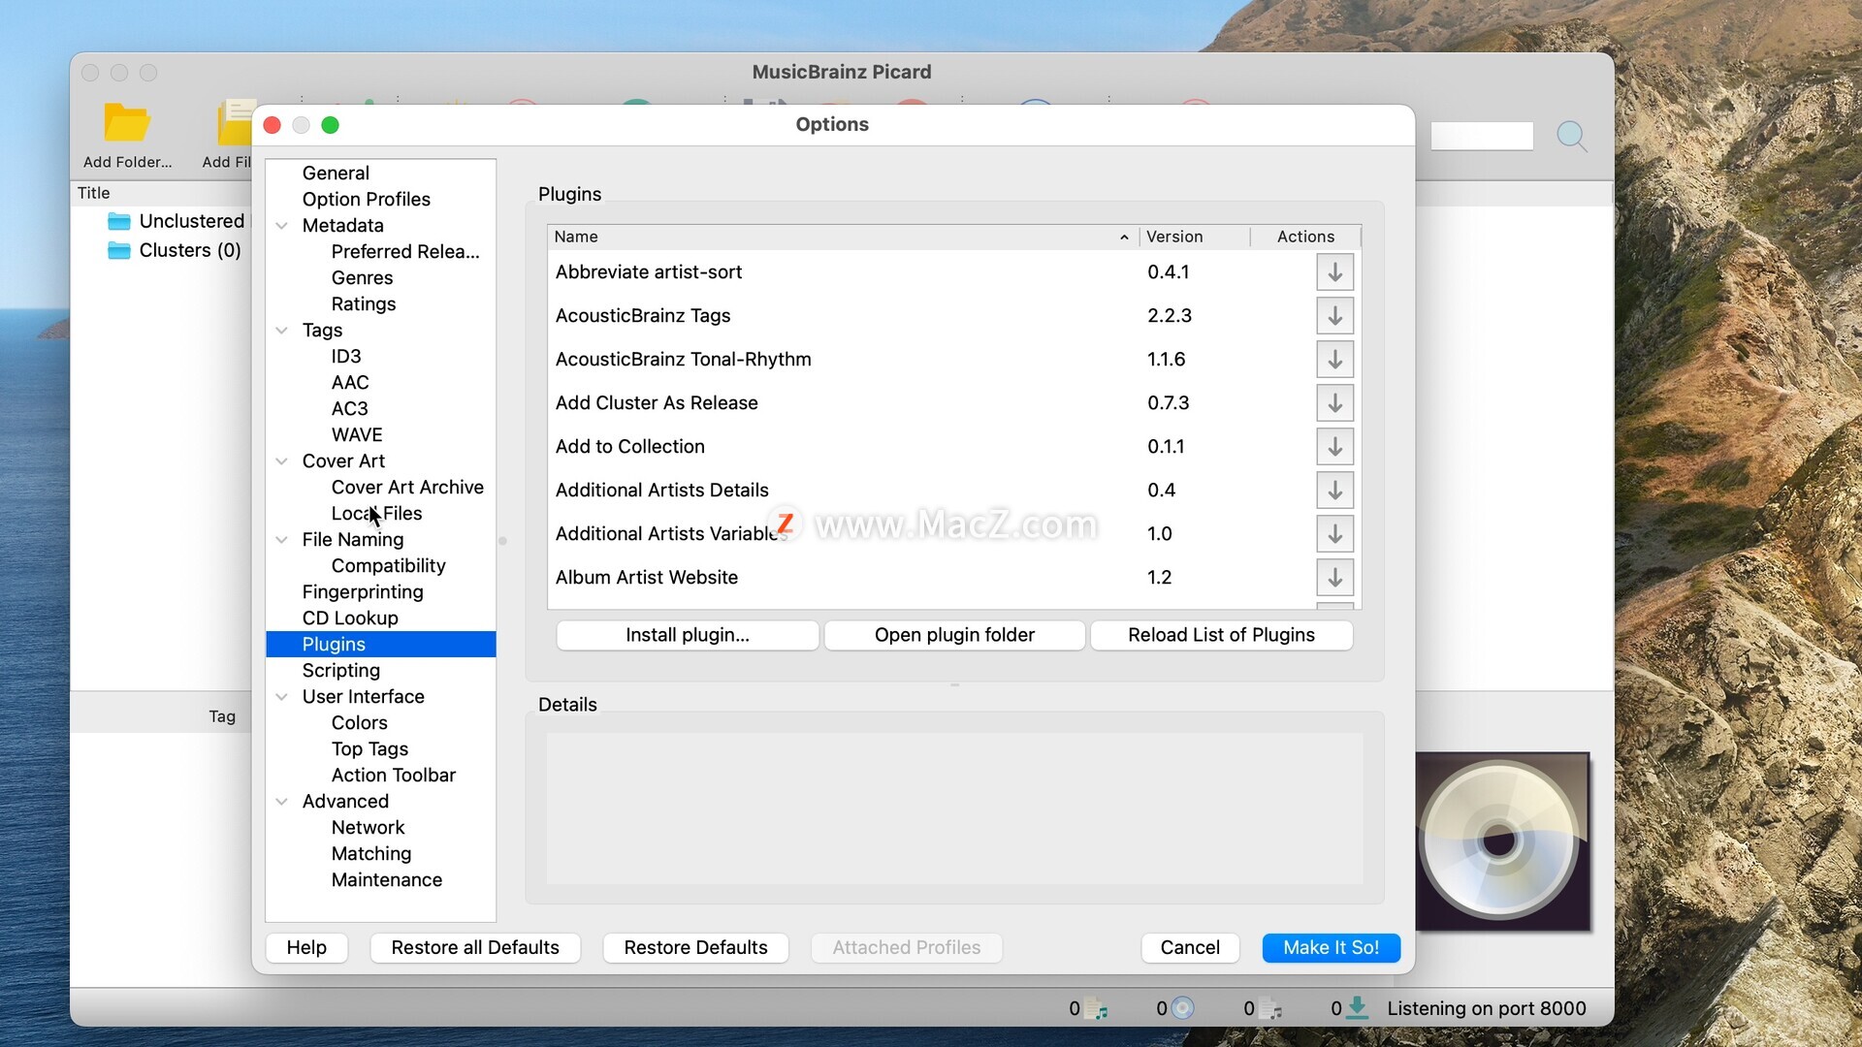Open Local Files cover art options

coord(376,514)
